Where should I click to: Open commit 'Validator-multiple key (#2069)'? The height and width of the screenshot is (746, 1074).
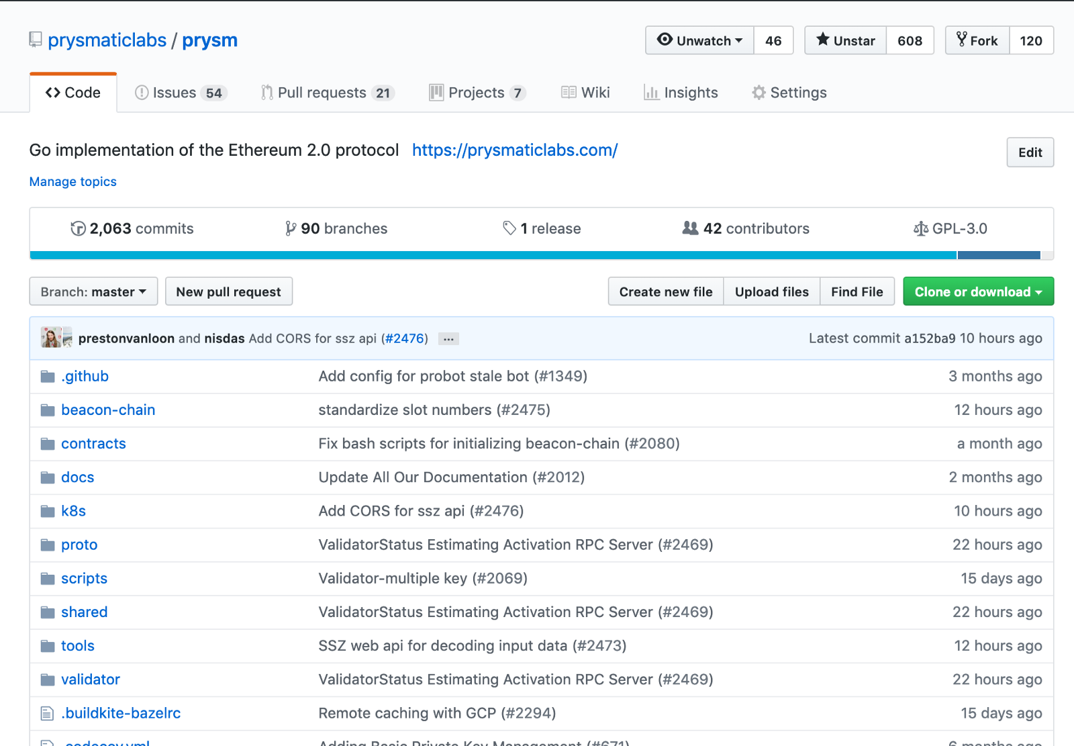coord(423,579)
